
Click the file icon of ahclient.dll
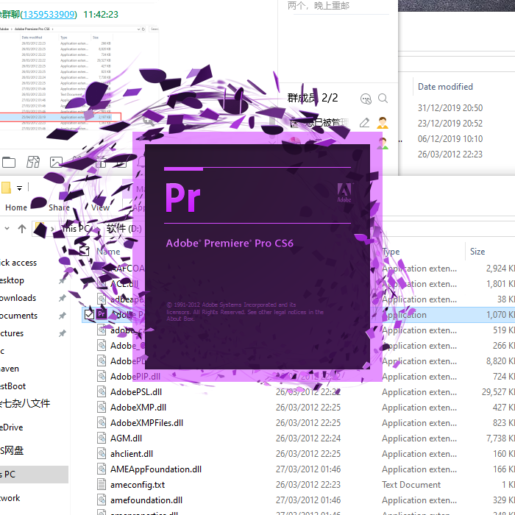(102, 454)
